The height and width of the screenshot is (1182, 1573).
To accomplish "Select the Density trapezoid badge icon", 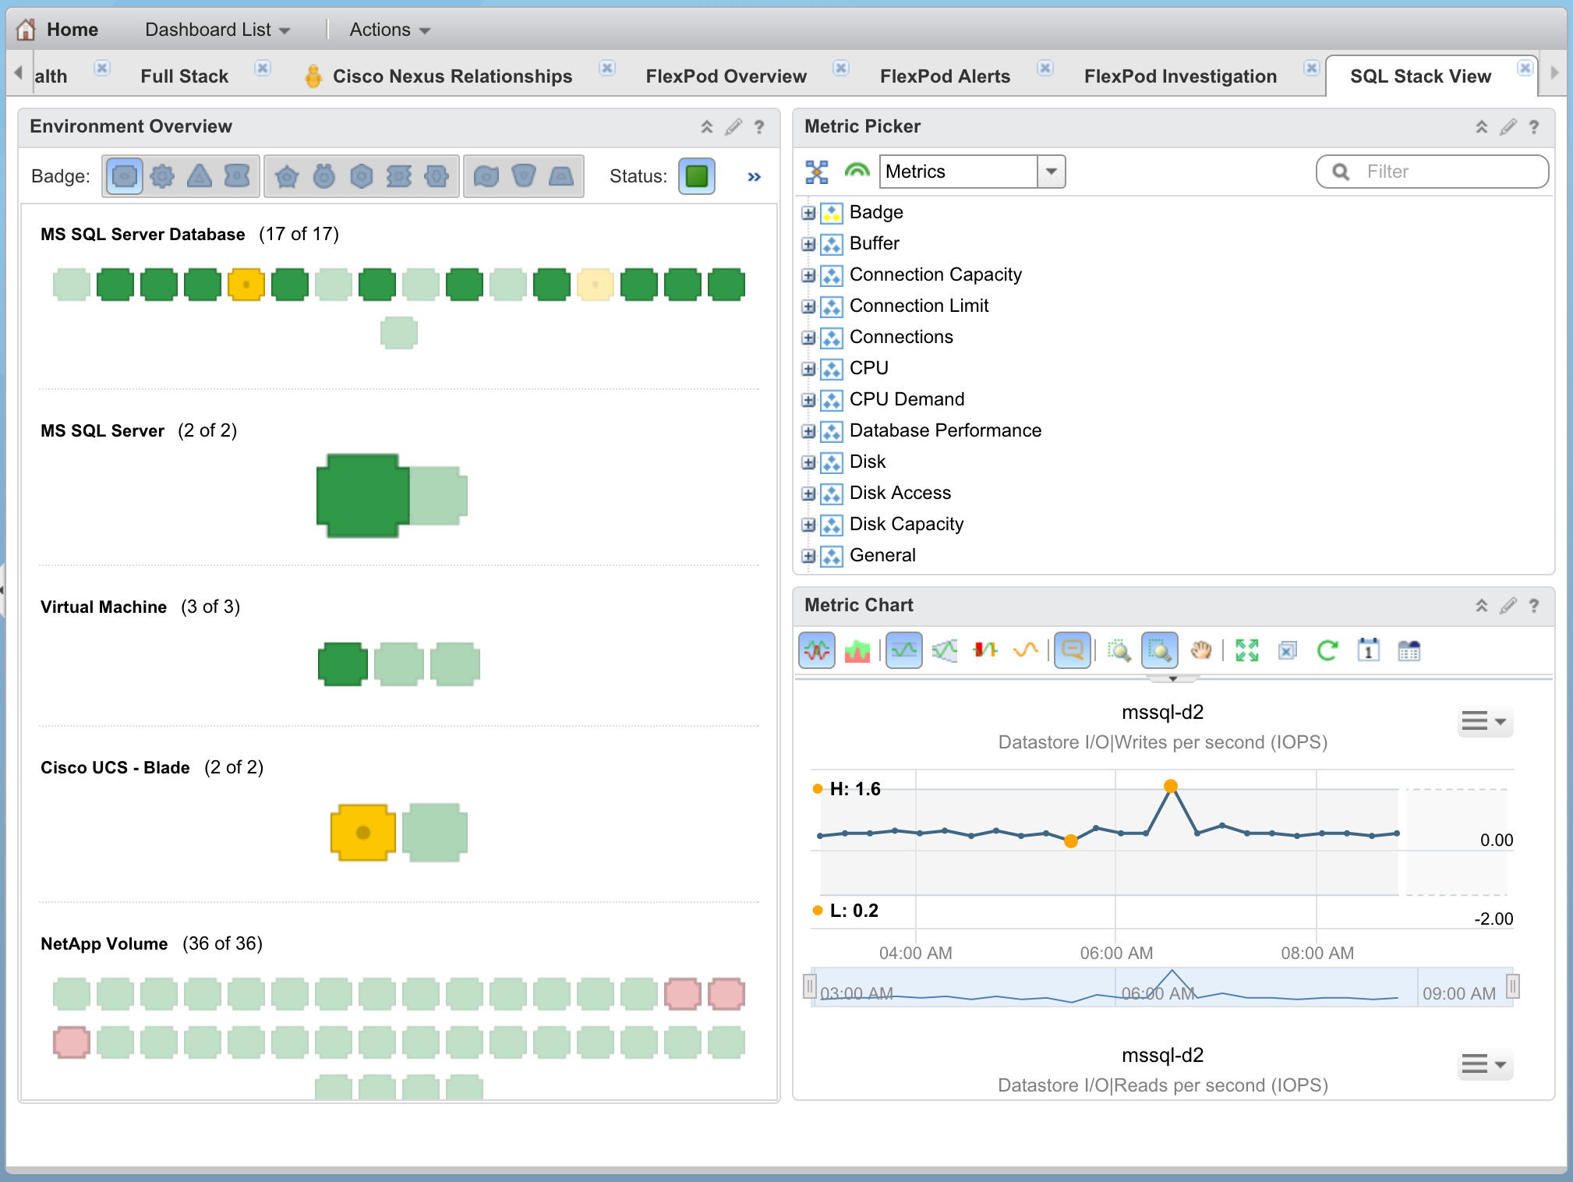I will (x=561, y=176).
